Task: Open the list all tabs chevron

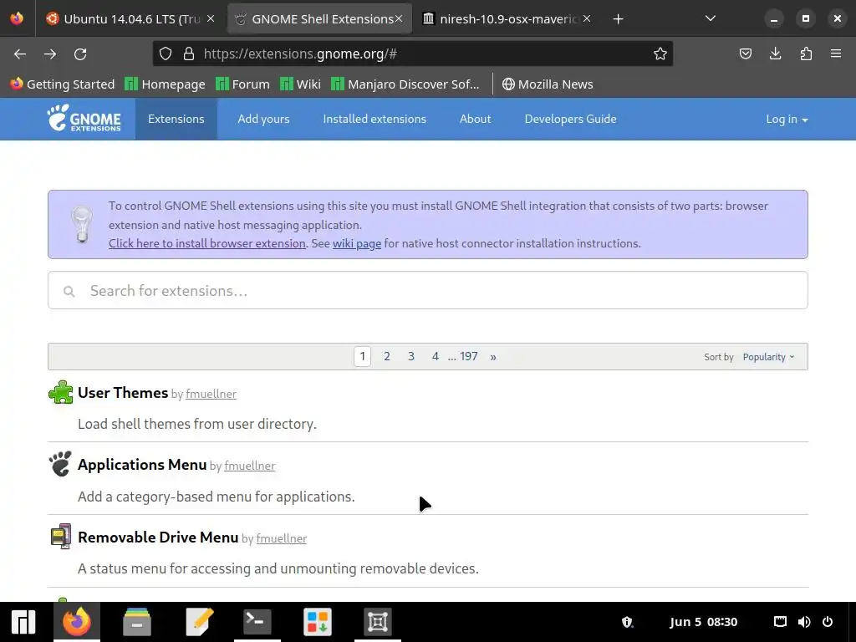Action: pyautogui.click(x=711, y=18)
